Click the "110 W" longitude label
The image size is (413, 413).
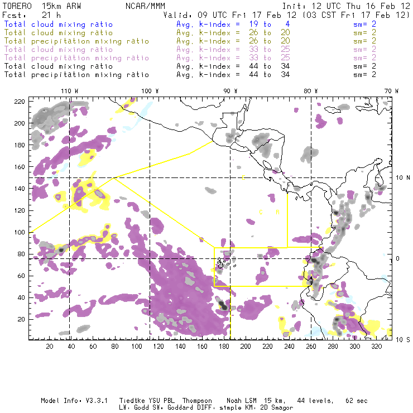tap(70, 91)
